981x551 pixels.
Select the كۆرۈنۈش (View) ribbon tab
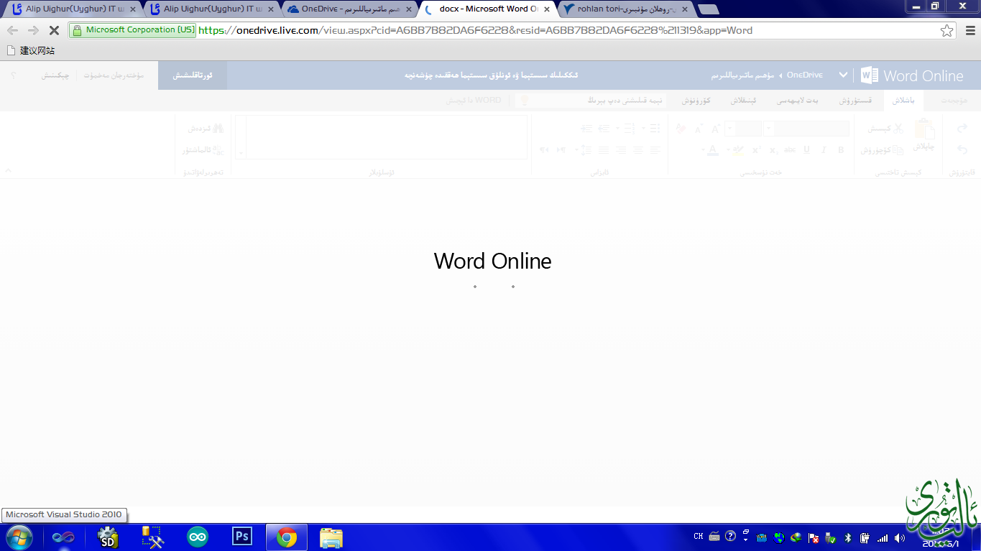tap(696, 101)
